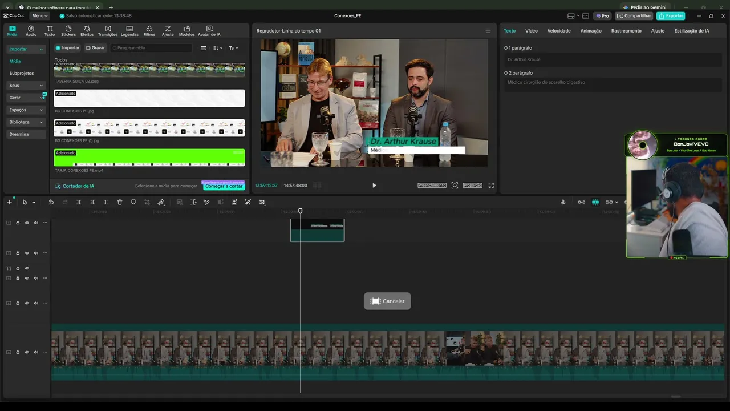Lock the text track
730x411 pixels.
pos(18,268)
